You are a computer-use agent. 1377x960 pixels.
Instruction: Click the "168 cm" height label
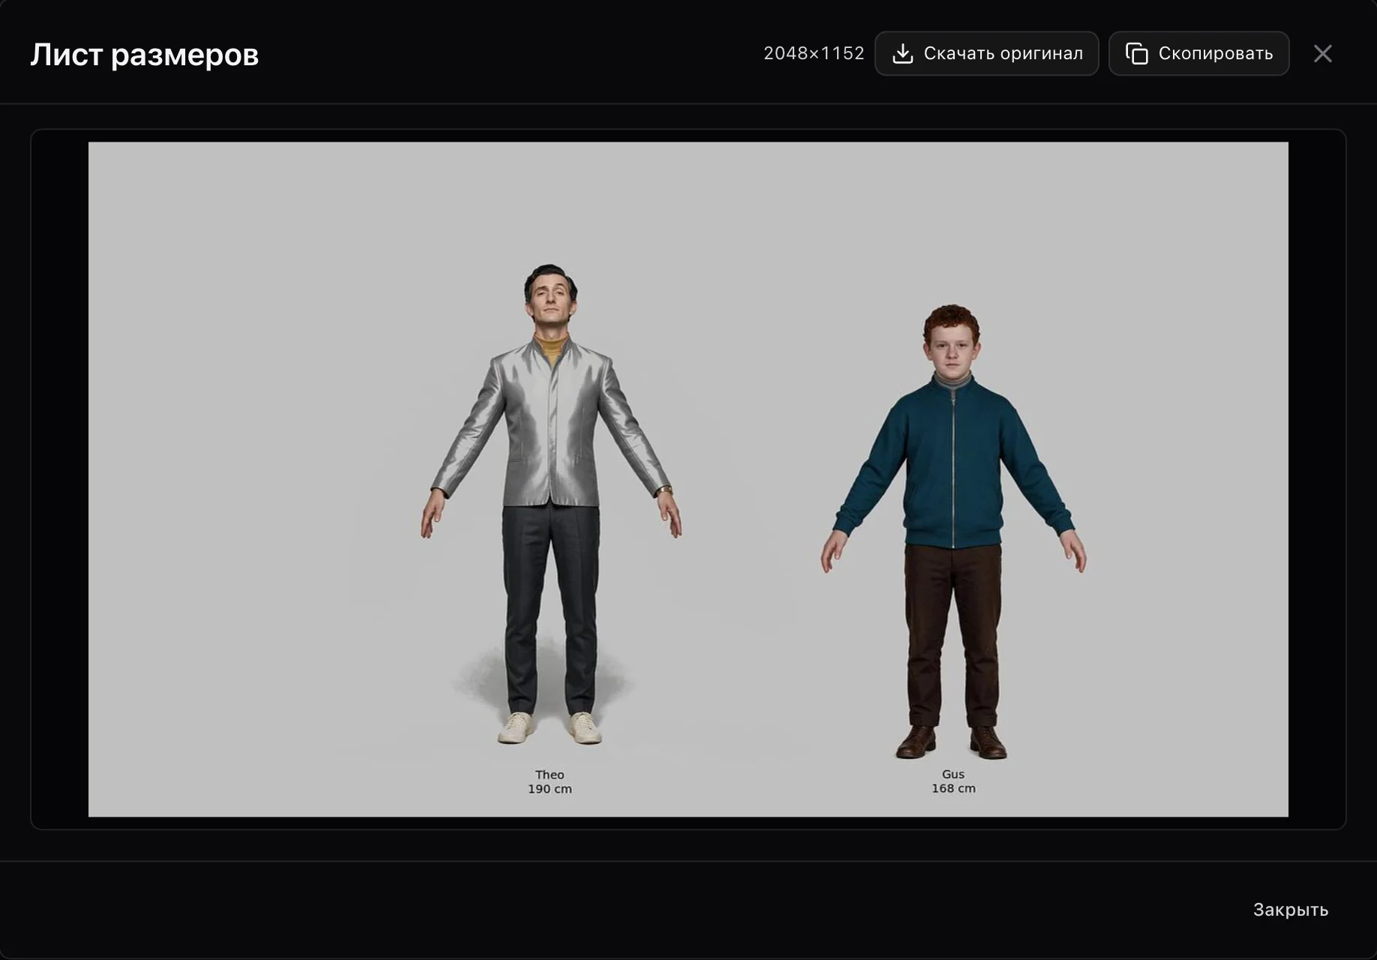pos(953,788)
